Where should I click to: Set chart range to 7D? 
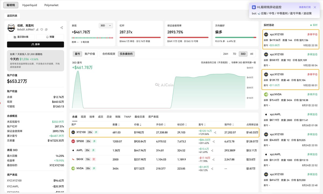point(234,54)
